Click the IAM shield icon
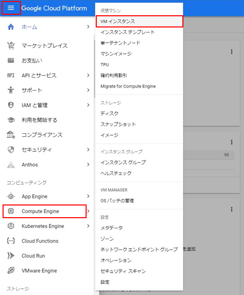 (11, 105)
